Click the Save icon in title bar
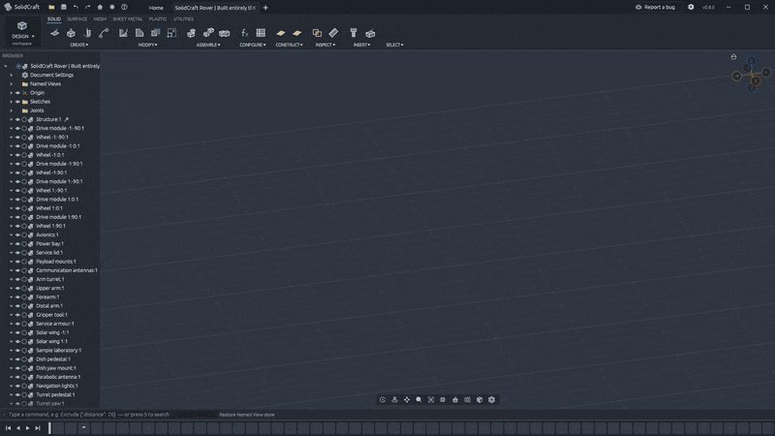 (x=64, y=8)
